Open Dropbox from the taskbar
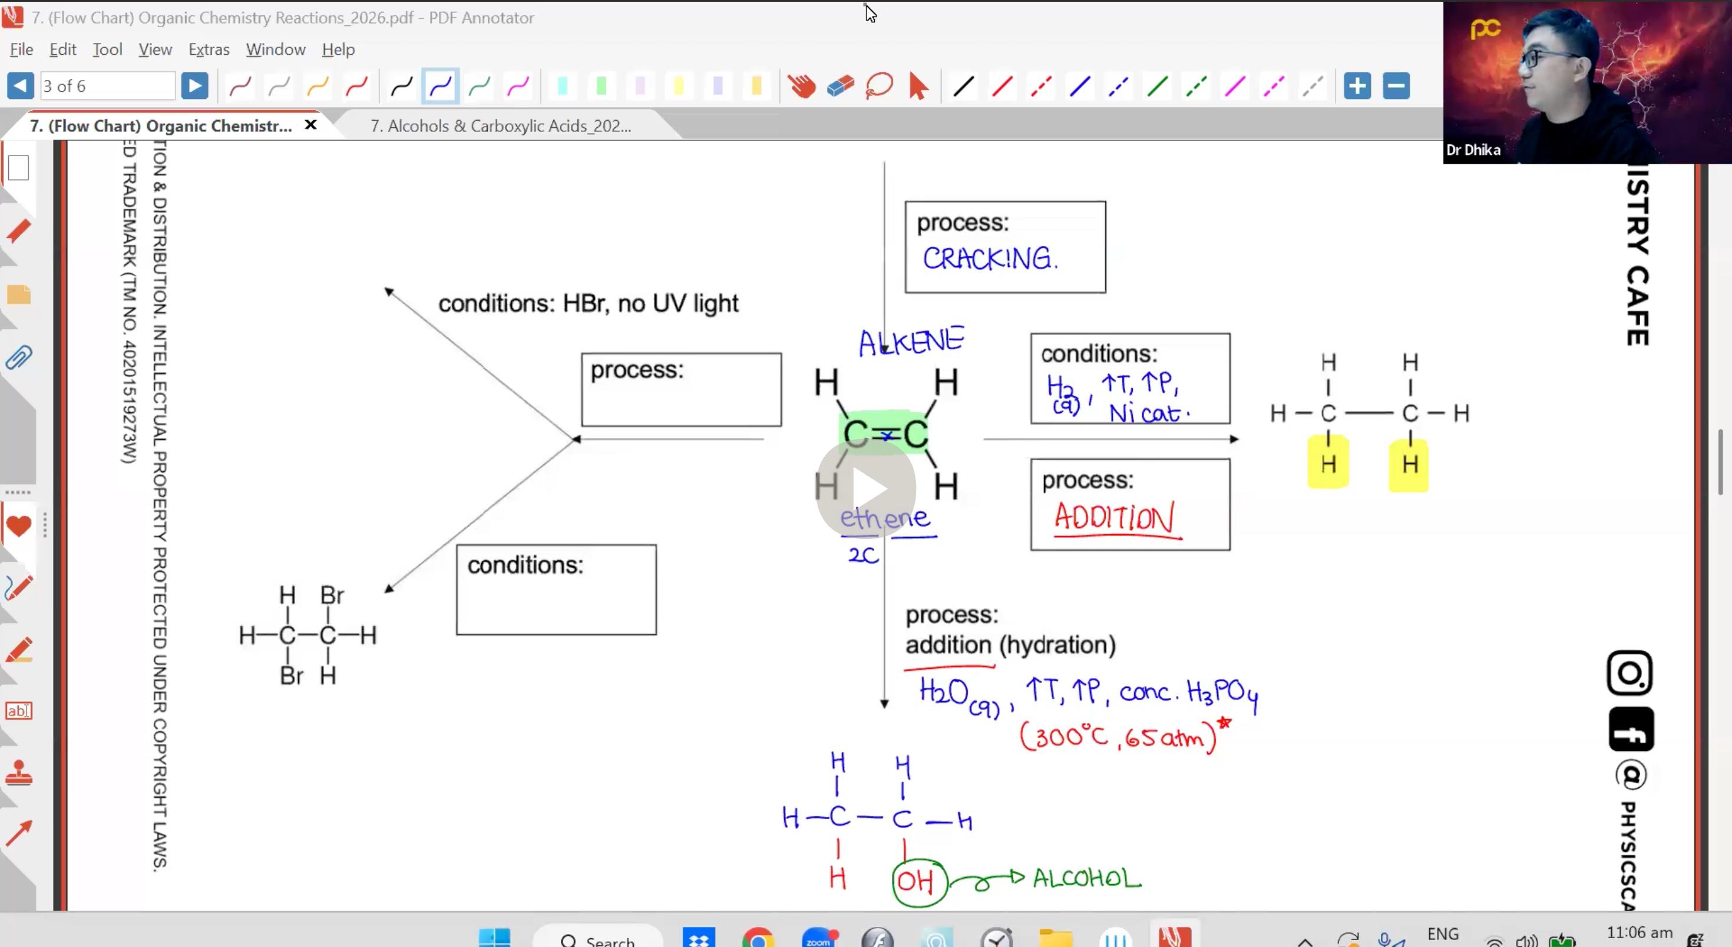This screenshot has width=1732, height=947. click(699, 937)
